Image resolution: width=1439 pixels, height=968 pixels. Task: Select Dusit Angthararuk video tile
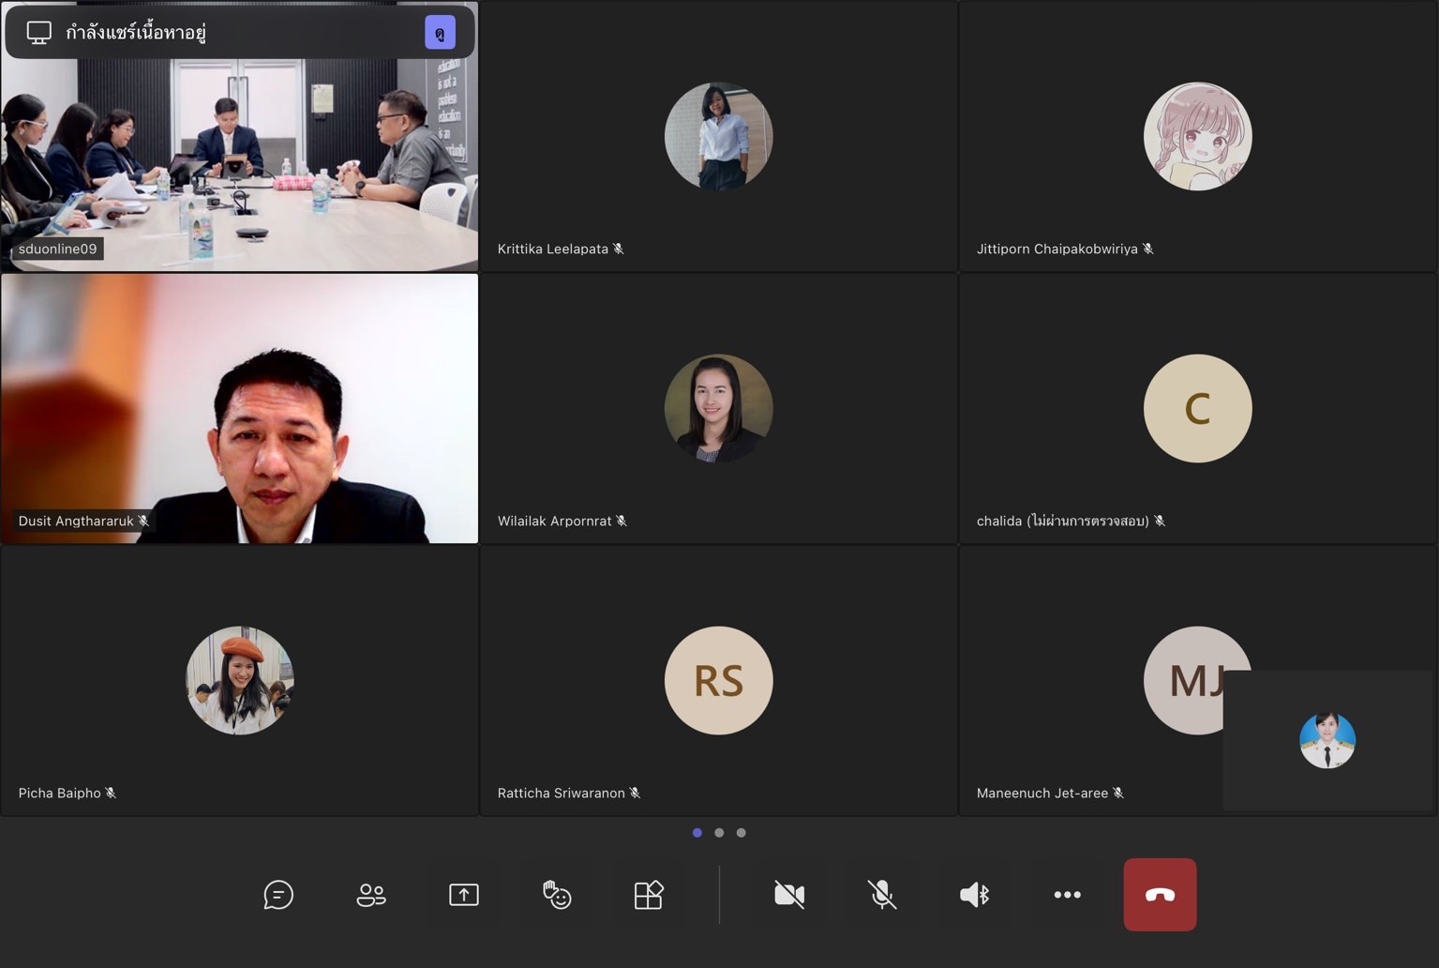point(240,409)
